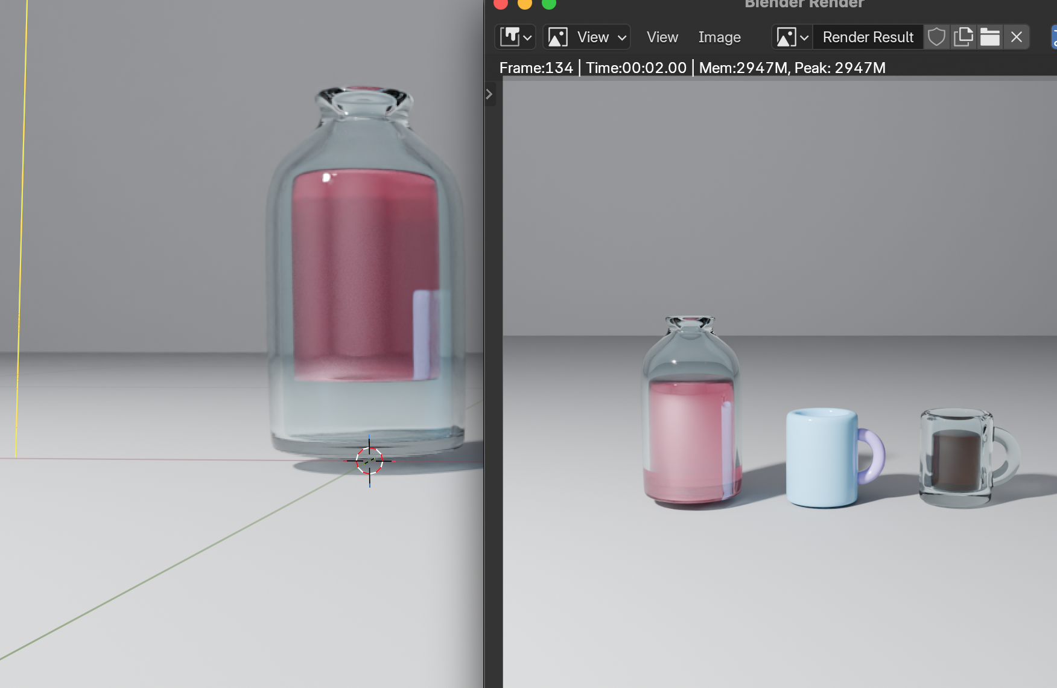Screen dimensions: 1057x688
Task: Click the 3D cursor in the viewport
Action: point(369,461)
